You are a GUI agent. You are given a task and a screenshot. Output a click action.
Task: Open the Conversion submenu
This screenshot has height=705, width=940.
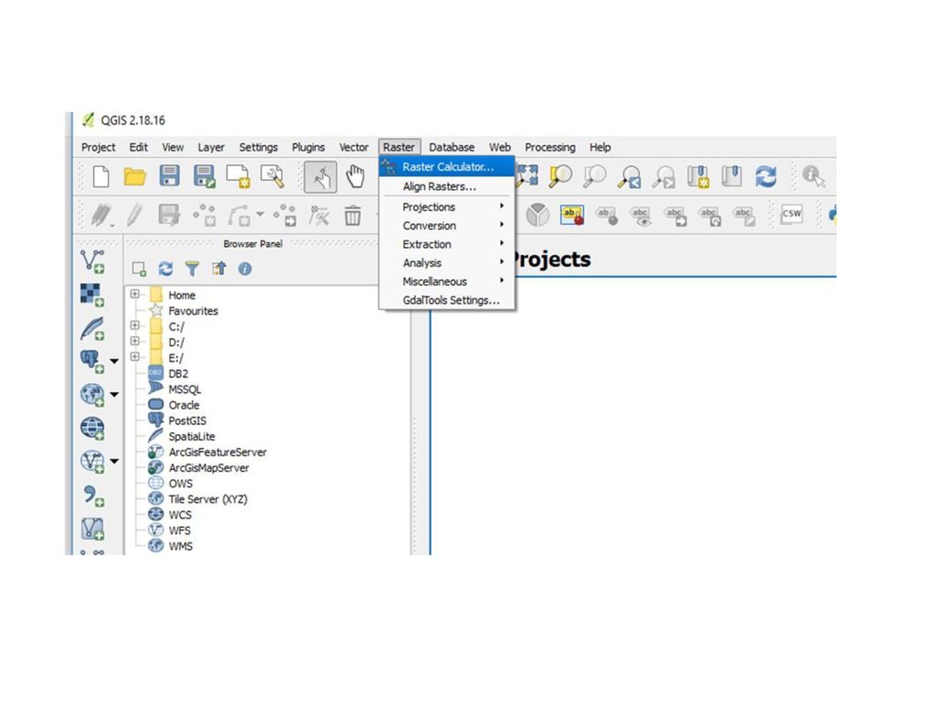[447, 226]
